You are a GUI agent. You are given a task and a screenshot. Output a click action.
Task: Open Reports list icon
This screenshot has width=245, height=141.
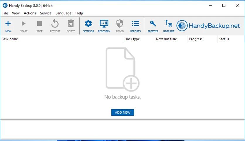point(135,24)
